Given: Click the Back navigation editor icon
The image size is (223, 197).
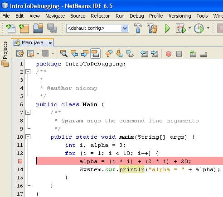Looking at the screenshot, I should coord(31,53).
